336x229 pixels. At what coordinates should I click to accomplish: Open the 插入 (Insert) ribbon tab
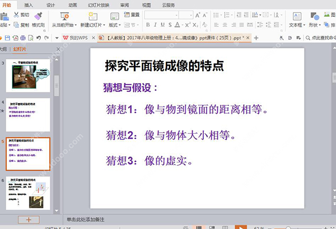click(x=29, y=5)
